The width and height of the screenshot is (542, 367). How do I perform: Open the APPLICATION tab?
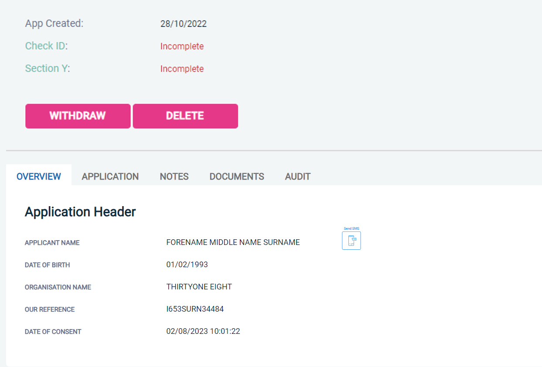click(110, 177)
